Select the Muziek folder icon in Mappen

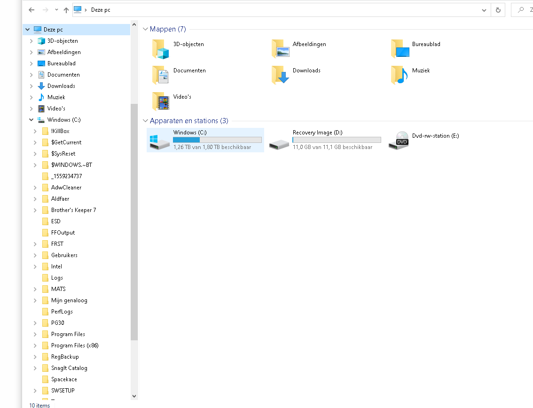click(x=400, y=75)
